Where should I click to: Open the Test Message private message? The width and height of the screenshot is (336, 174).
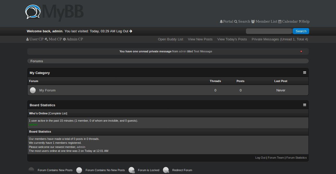click(203, 52)
